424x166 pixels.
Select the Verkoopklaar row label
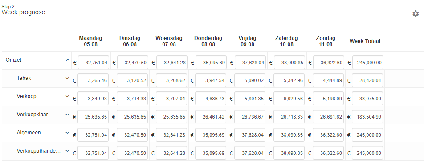32,115
